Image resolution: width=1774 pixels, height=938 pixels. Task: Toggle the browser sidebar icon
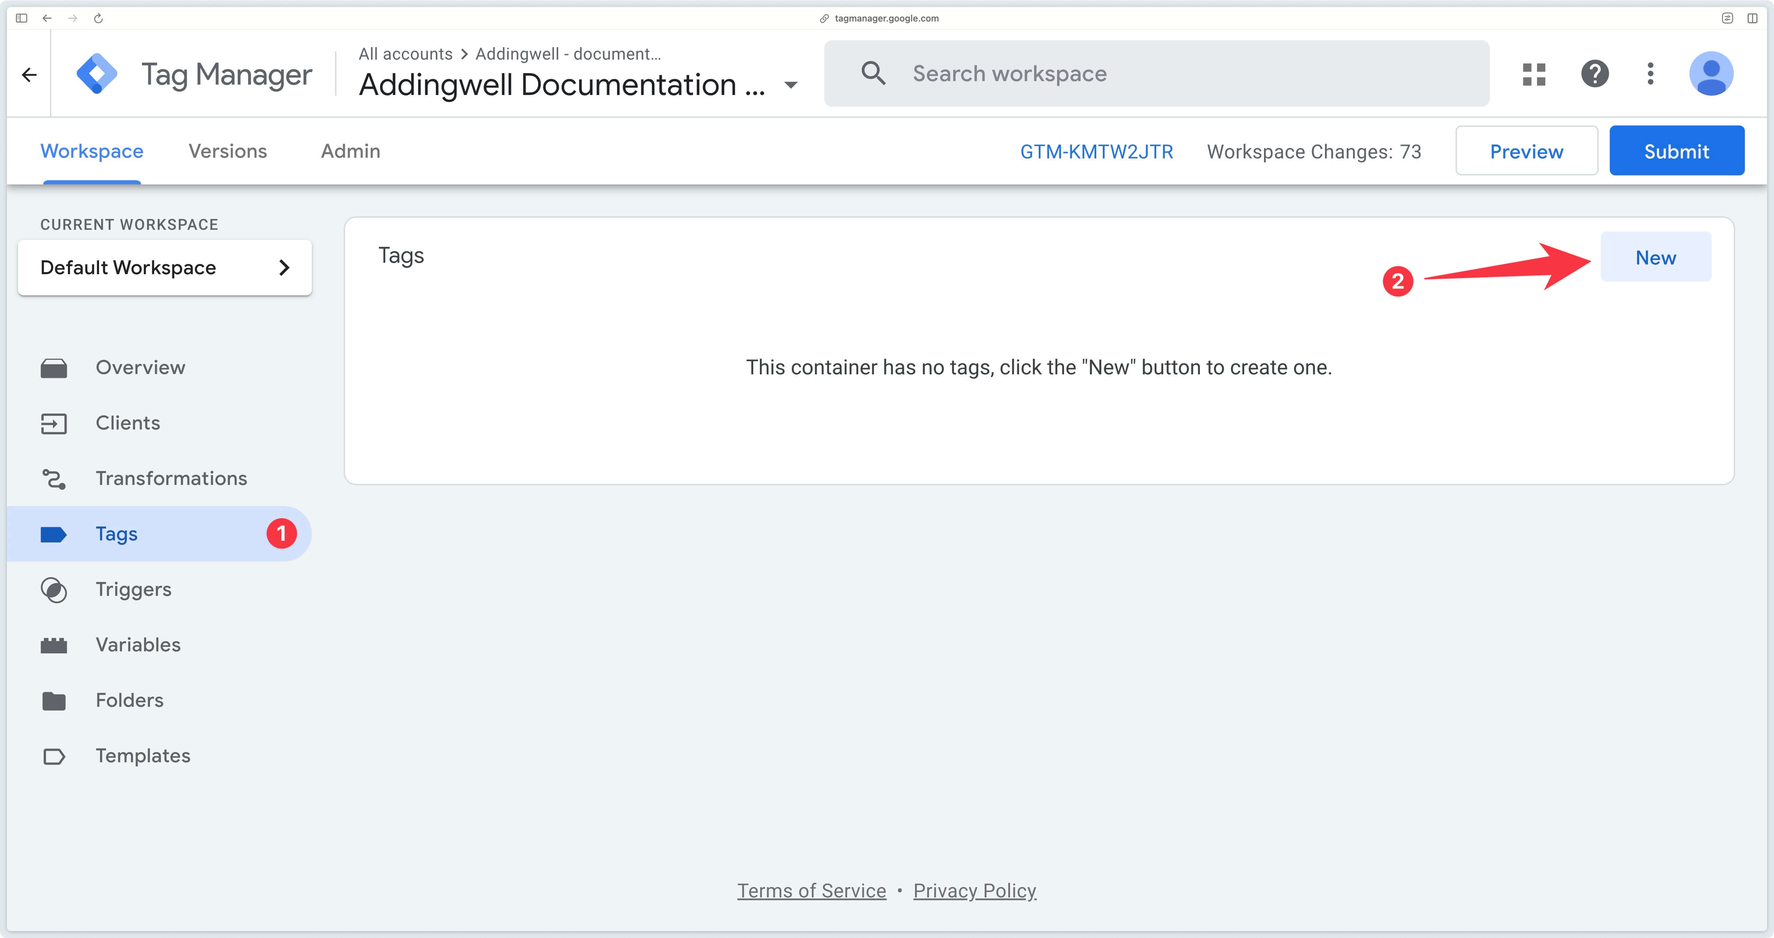[21, 18]
